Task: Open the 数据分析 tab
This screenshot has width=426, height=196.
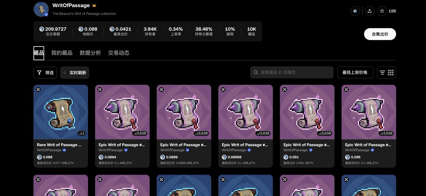Action: (x=90, y=53)
